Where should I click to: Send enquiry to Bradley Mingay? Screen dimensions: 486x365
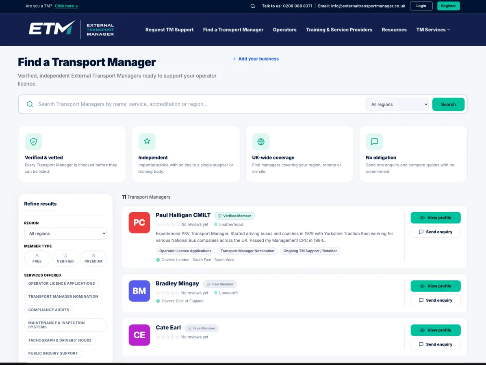(436, 301)
